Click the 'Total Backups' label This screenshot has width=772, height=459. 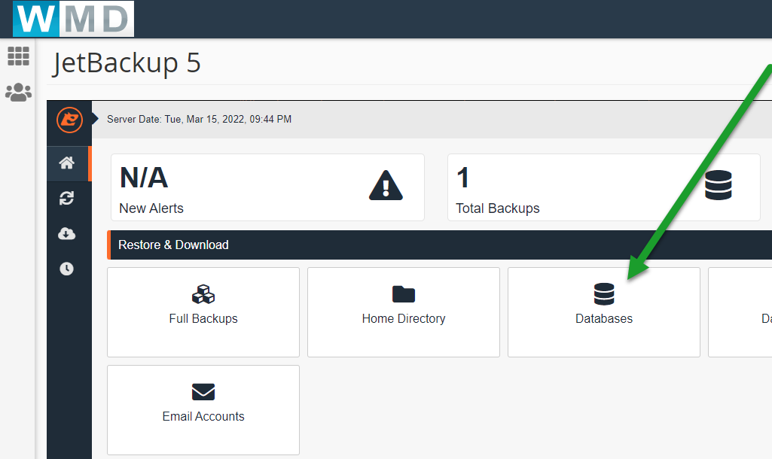click(498, 208)
